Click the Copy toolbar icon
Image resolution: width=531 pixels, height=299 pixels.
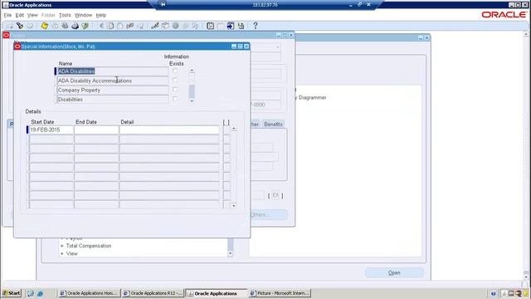[x=110, y=26]
